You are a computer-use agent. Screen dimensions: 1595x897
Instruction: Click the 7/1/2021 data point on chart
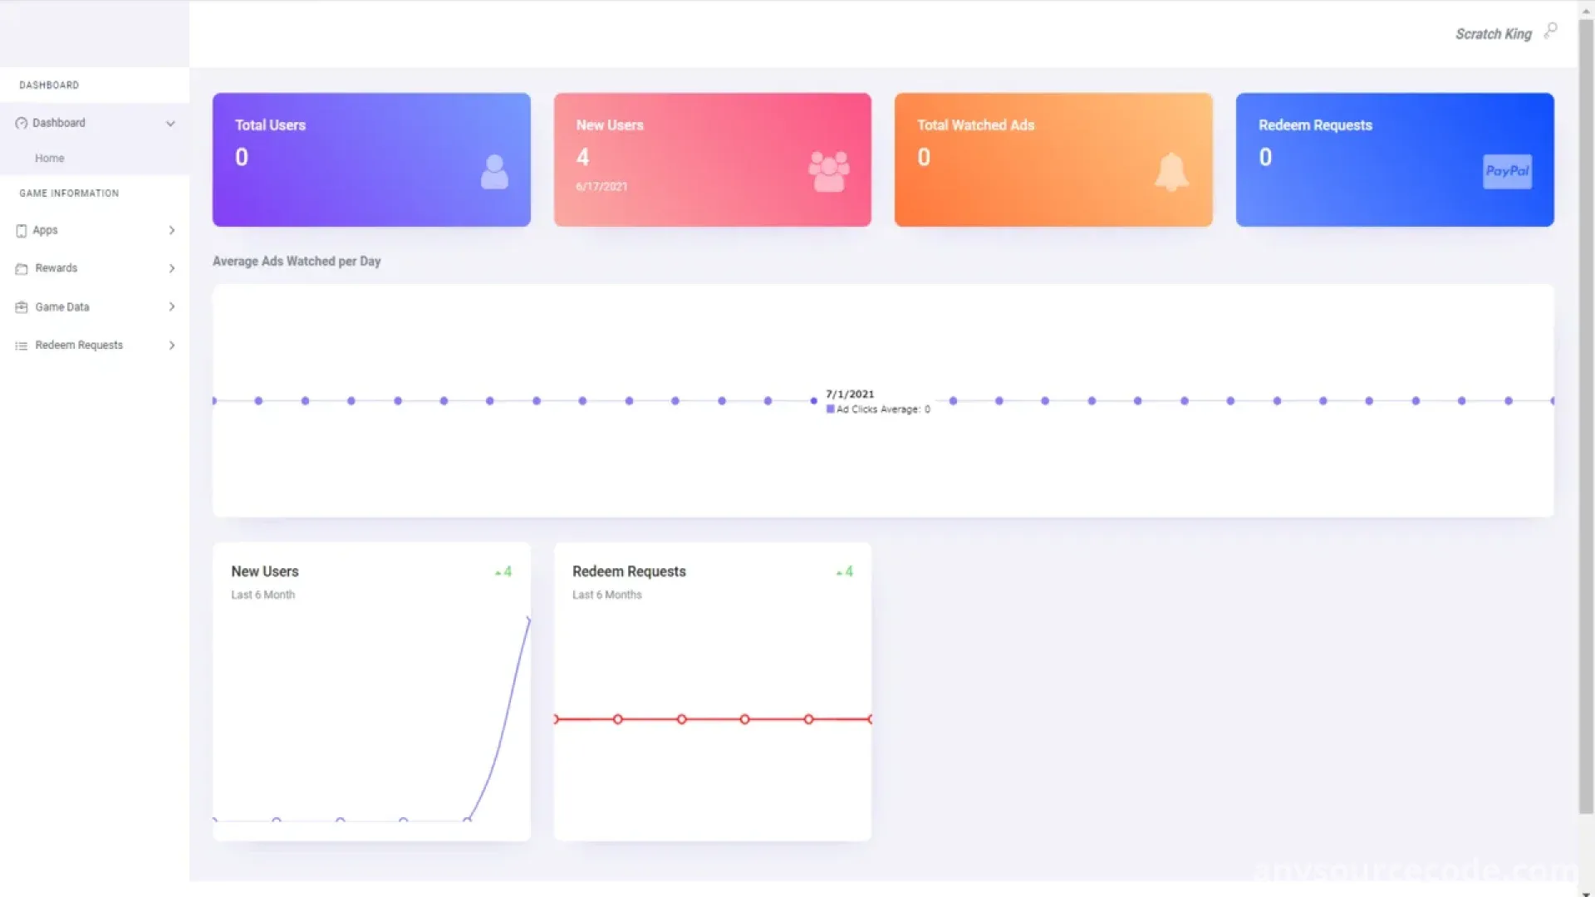tap(813, 401)
